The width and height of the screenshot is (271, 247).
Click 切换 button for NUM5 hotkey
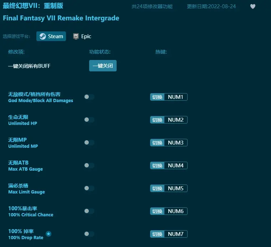(157, 188)
